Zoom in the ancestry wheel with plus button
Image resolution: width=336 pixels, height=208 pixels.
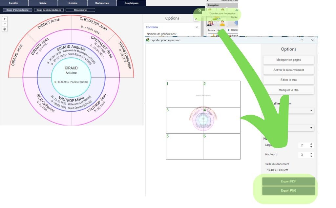[x=5, y=19]
